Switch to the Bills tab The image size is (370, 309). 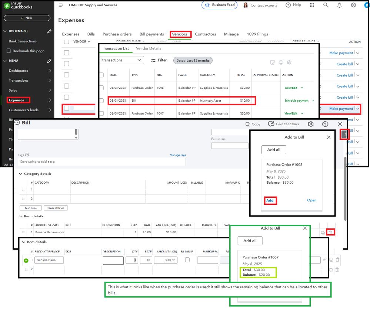click(91, 34)
